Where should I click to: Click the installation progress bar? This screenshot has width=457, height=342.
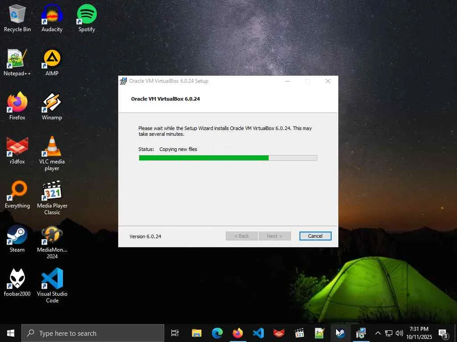228,158
